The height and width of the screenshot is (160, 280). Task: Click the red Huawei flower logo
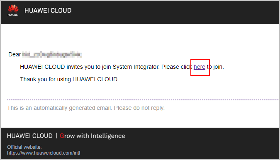click(13, 9)
